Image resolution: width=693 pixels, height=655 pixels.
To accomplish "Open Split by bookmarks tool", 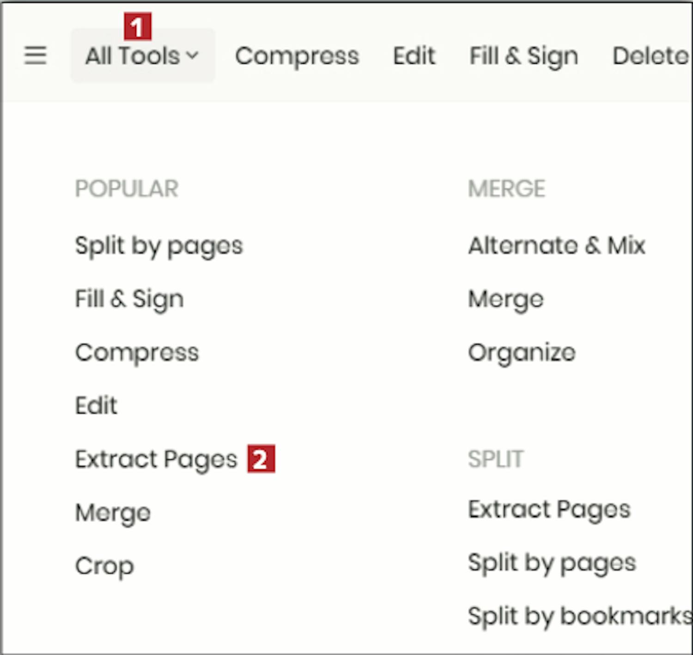I will 579,616.
